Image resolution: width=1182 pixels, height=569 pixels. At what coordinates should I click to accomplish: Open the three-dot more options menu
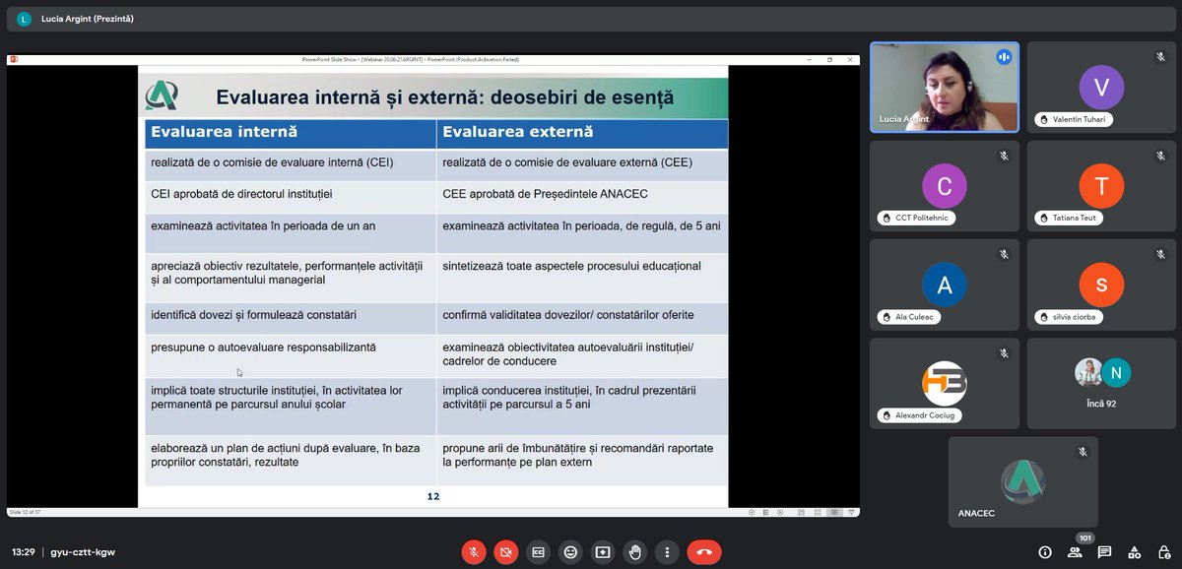pos(668,552)
